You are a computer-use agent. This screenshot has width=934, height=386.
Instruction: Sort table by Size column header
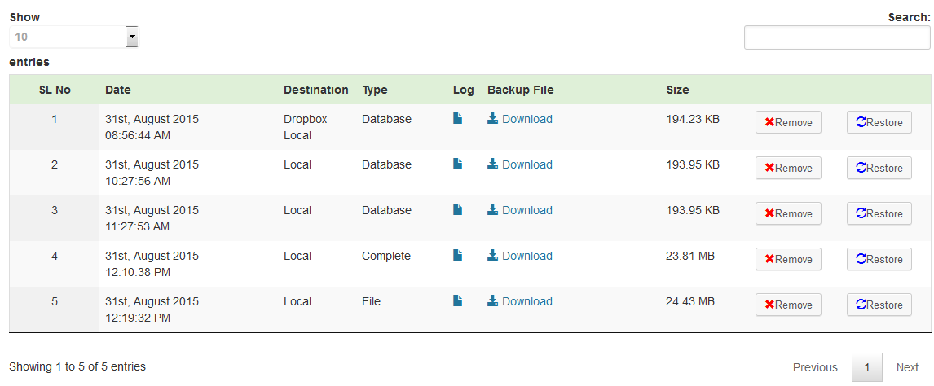pyautogui.click(x=677, y=90)
